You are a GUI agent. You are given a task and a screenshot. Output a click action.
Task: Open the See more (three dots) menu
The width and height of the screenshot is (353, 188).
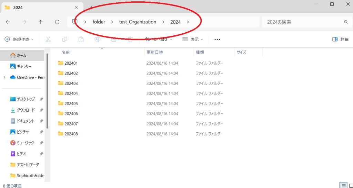click(x=217, y=39)
